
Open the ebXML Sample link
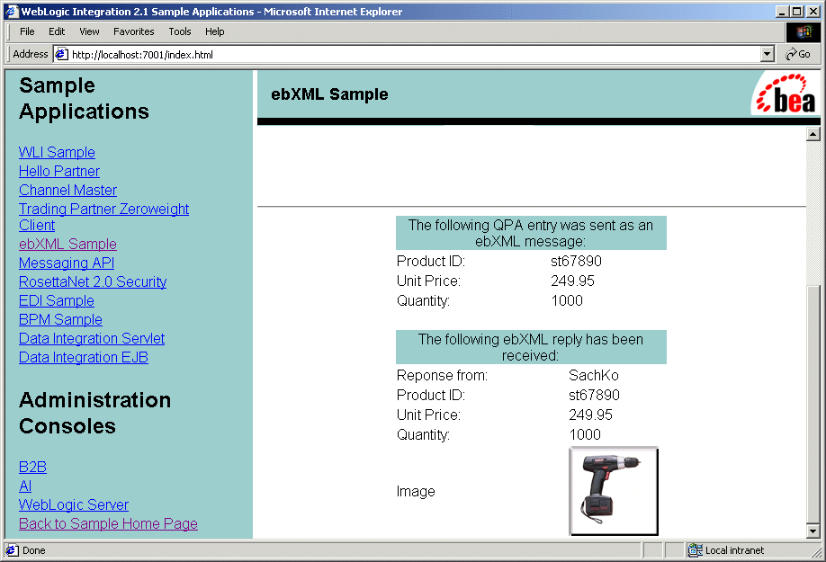coord(68,245)
